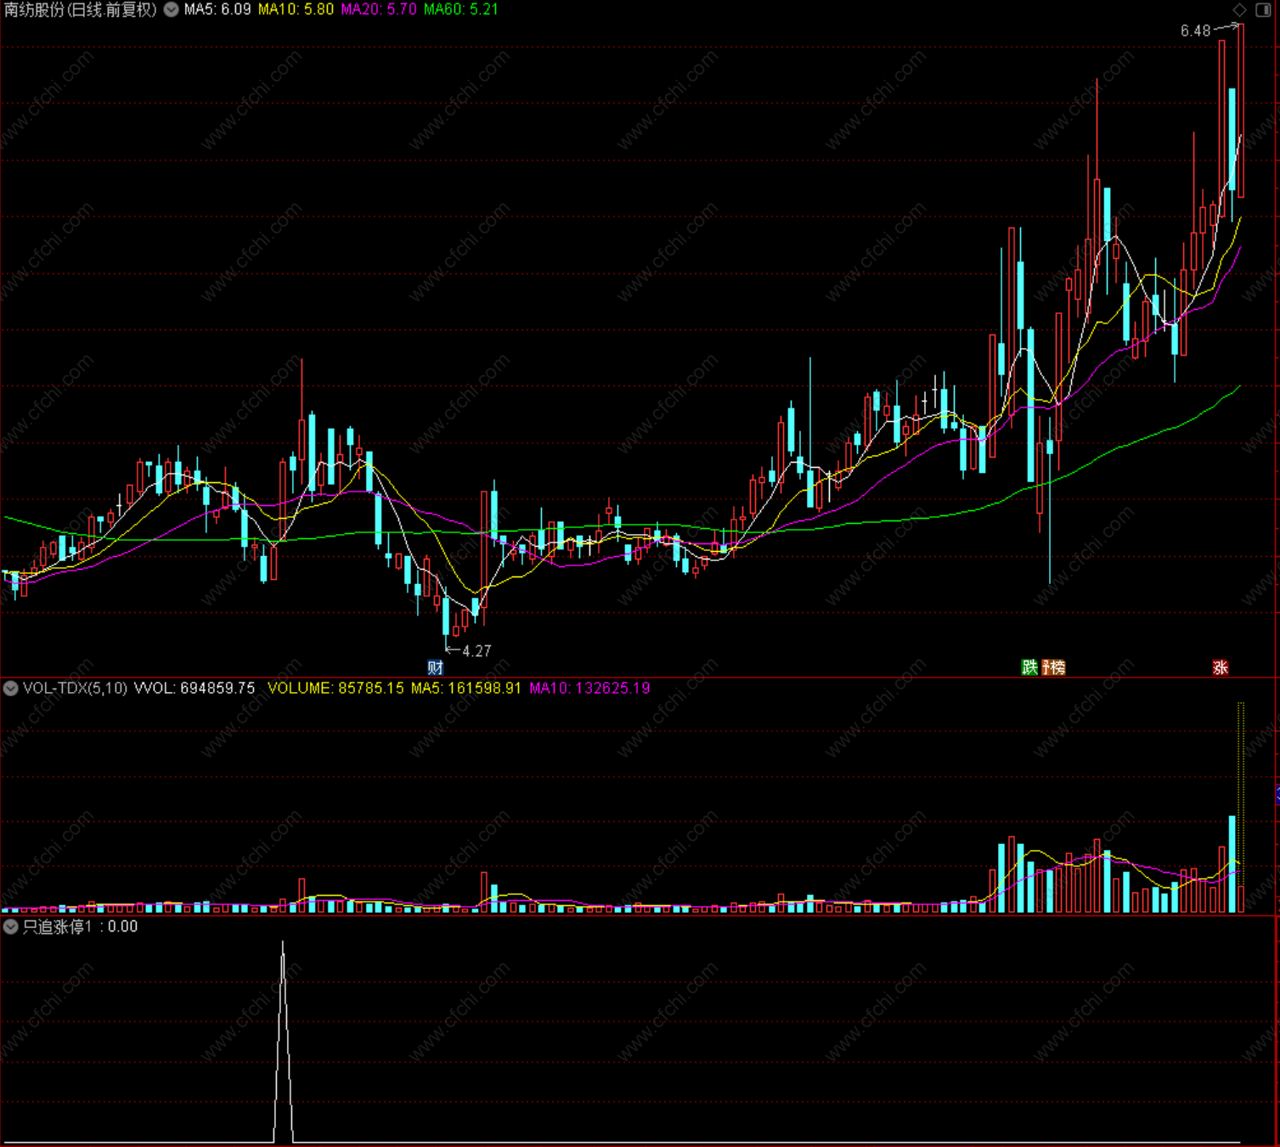Click the MA5: 6.09 price label
1280x1147 pixels.
pyautogui.click(x=217, y=9)
